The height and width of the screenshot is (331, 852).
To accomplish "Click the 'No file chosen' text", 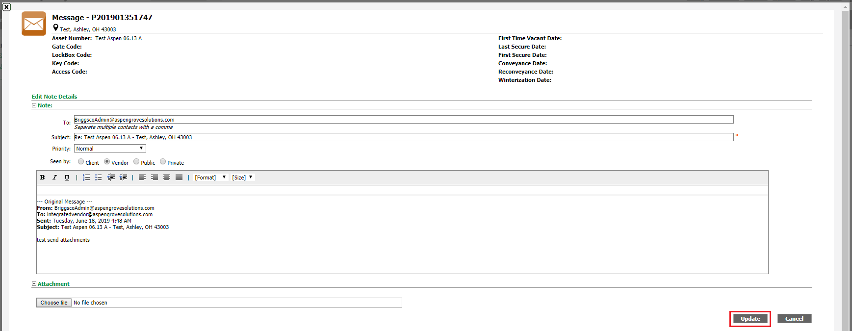I will click(x=90, y=303).
